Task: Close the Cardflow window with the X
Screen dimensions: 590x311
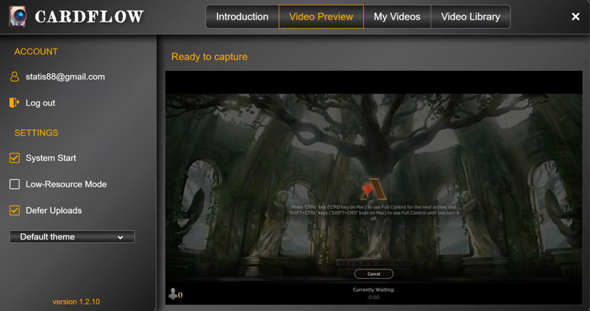Action: click(575, 17)
